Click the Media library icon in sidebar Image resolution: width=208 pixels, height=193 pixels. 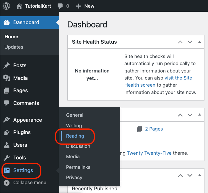coord(6,78)
